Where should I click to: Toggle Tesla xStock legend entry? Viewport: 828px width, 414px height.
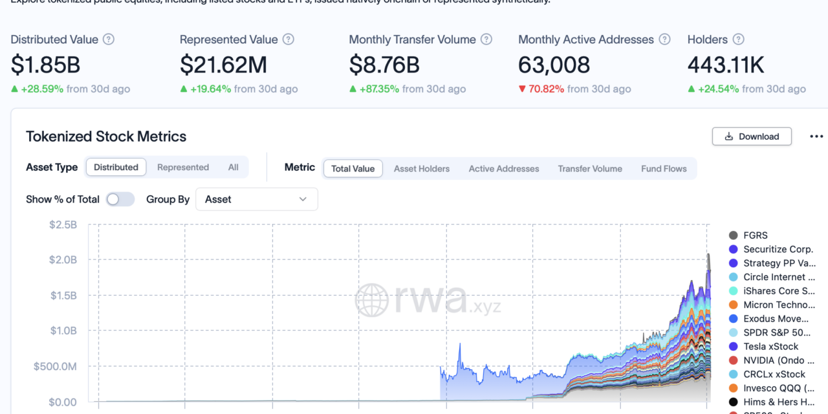click(x=764, y=347)
